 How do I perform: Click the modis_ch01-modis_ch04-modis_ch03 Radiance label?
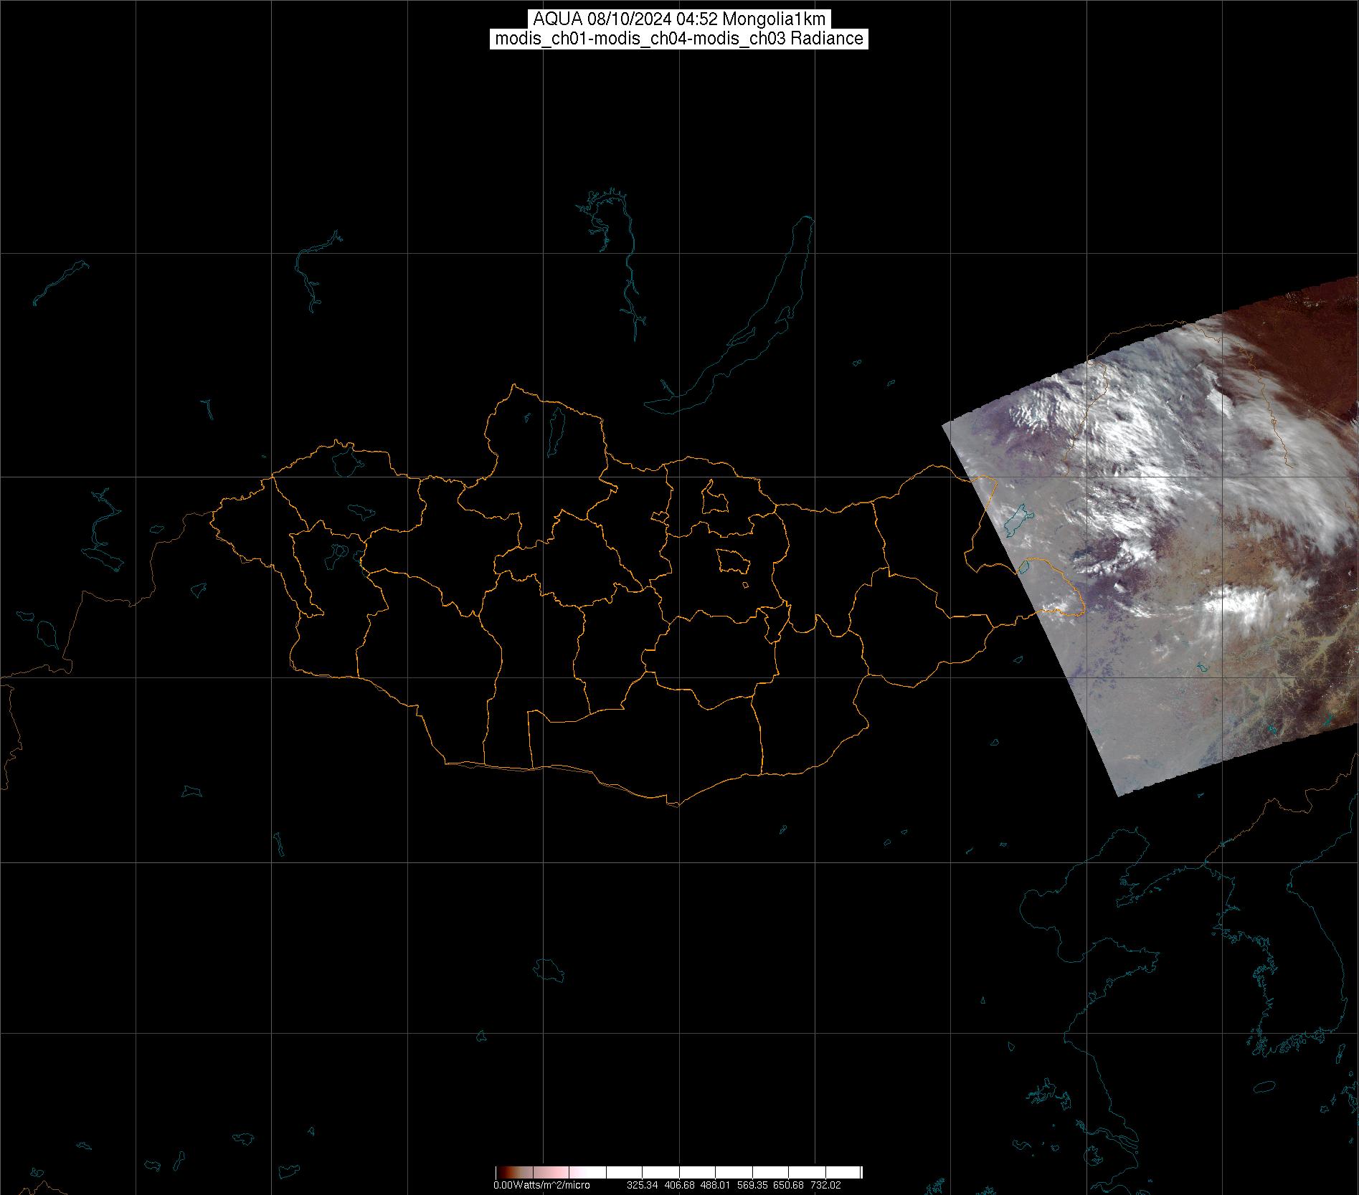click(x=679, y=39)
